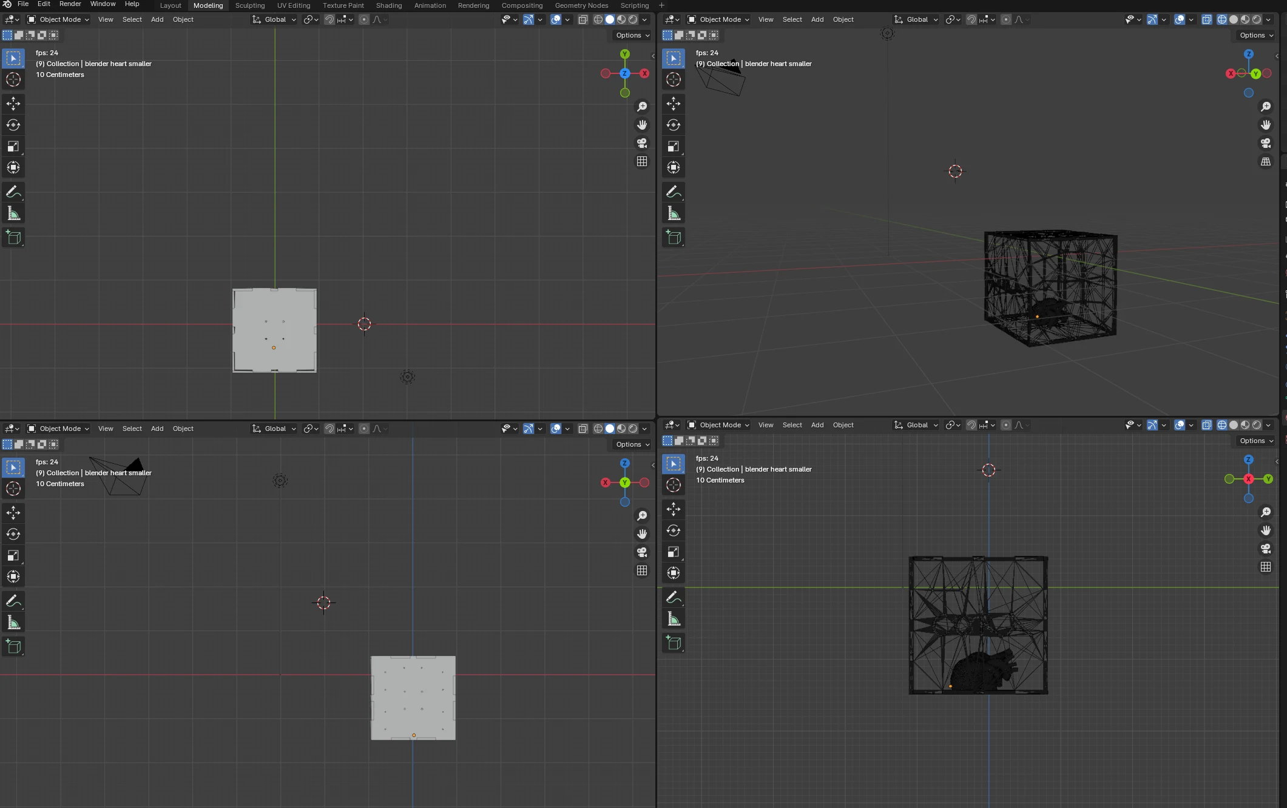Click selection mode Set New in bottom-right viewport
This screenshot has height=808, width=1287.
(667, 441)
